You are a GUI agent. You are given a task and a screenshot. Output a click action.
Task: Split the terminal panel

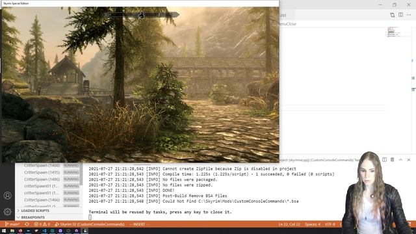pos(384,160)
